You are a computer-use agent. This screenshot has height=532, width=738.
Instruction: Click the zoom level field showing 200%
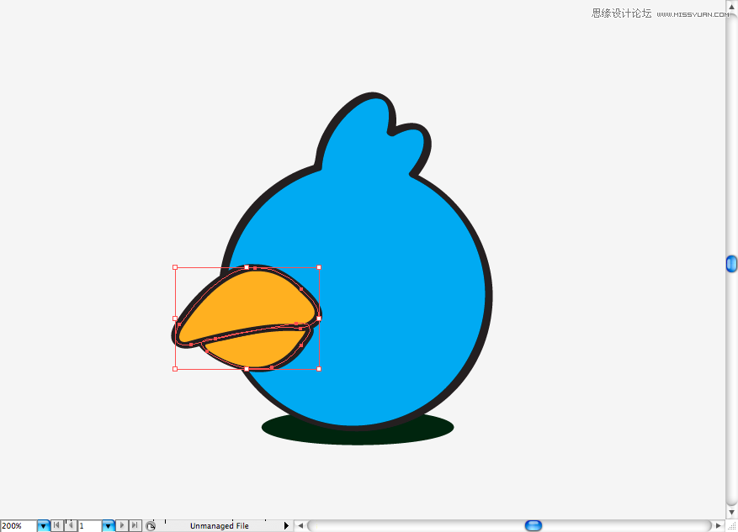point(19,526)
